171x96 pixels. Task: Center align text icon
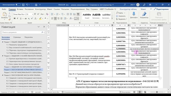[x=55, y=18]
